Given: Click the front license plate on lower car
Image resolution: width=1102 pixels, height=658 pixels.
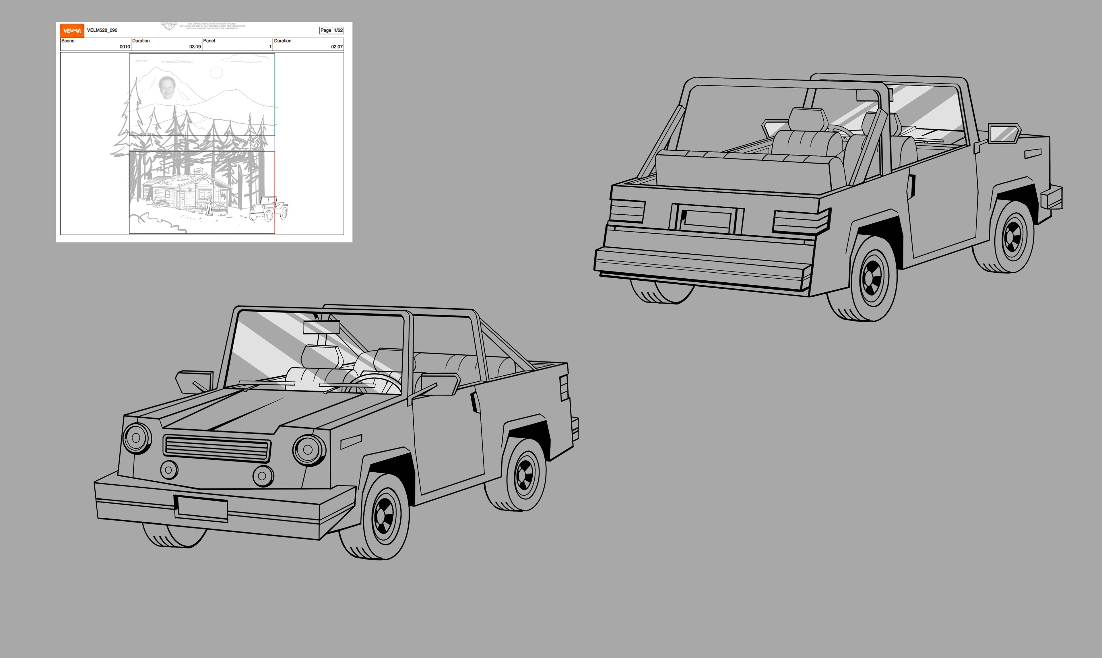Looking at the screenshot, I should [202, 508].
